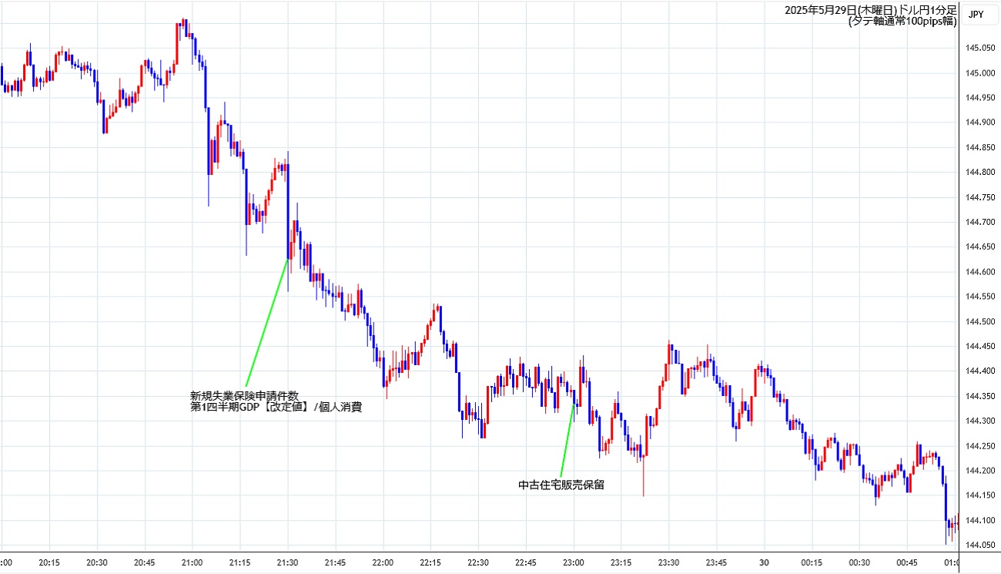This screenshot has width=1001, height=574.
Task: Select the 144.750 price axis label
Action: pyautogui.click(x=979, y=197)
